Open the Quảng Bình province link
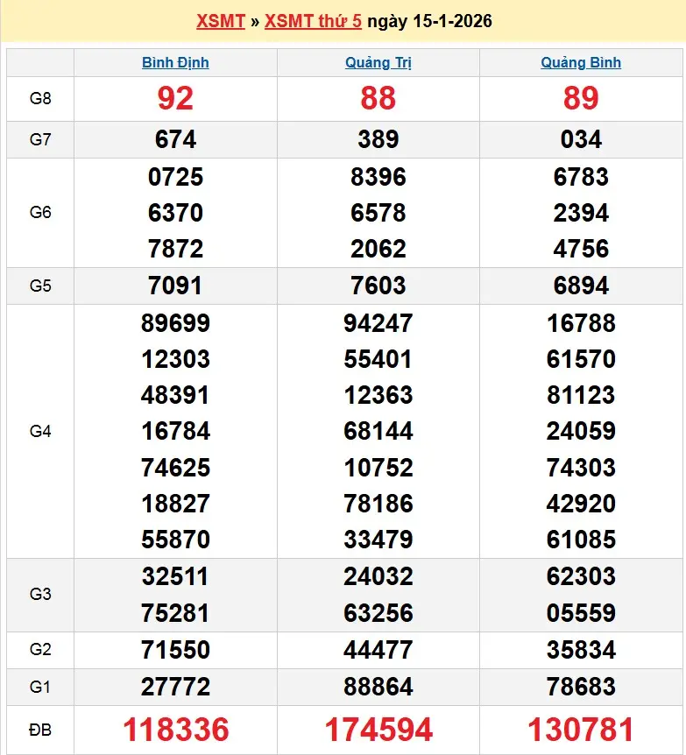 [581, 62]
